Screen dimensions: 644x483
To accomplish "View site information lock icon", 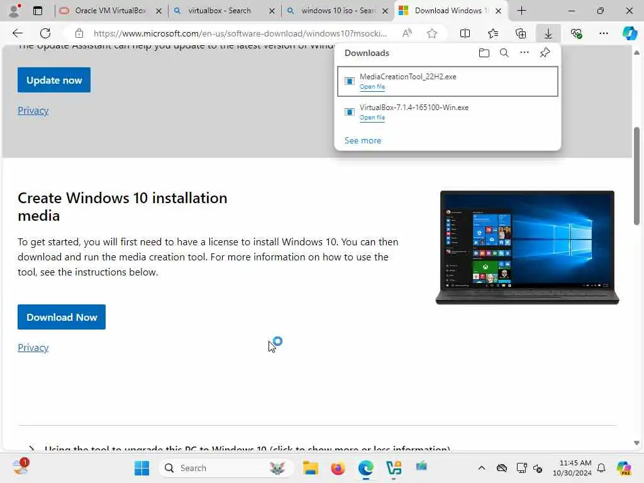I will (x=79, y=33).
